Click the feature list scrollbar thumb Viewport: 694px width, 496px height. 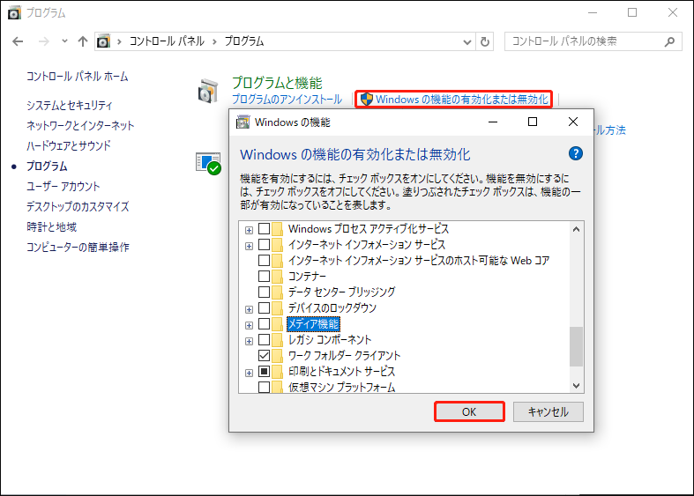point(576,346)
